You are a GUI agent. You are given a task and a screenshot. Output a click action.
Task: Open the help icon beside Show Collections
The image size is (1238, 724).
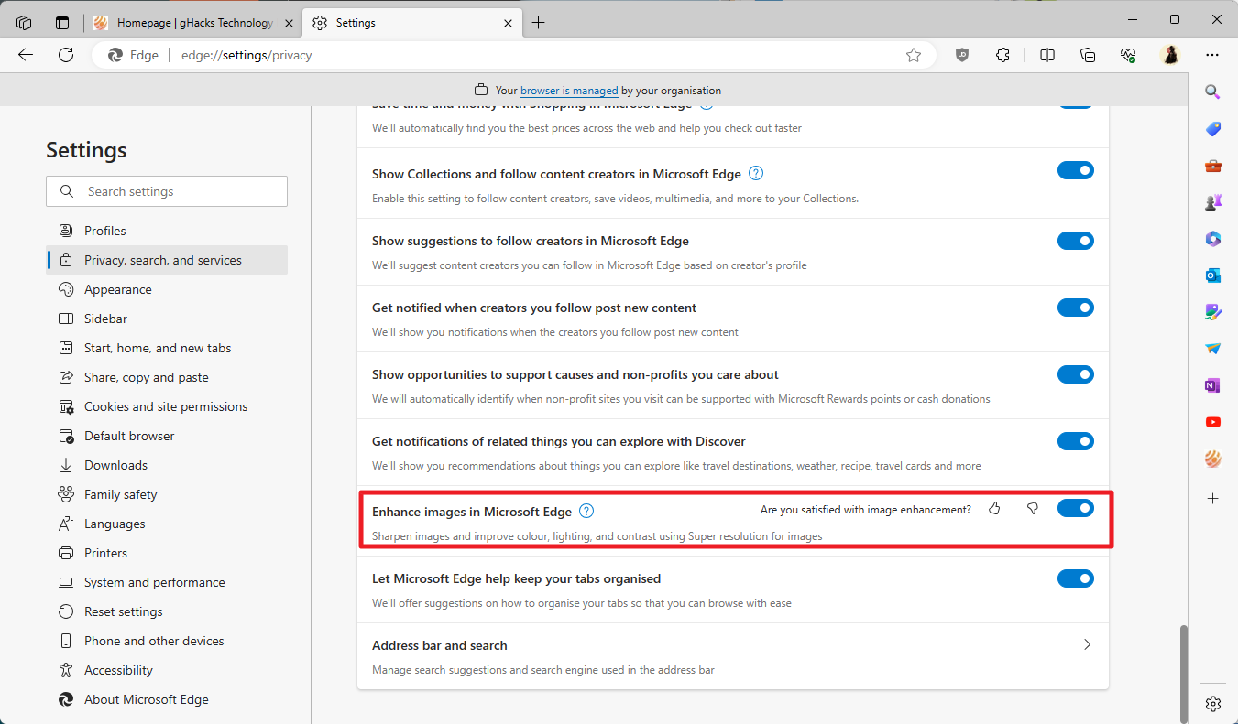pos(756,173)
